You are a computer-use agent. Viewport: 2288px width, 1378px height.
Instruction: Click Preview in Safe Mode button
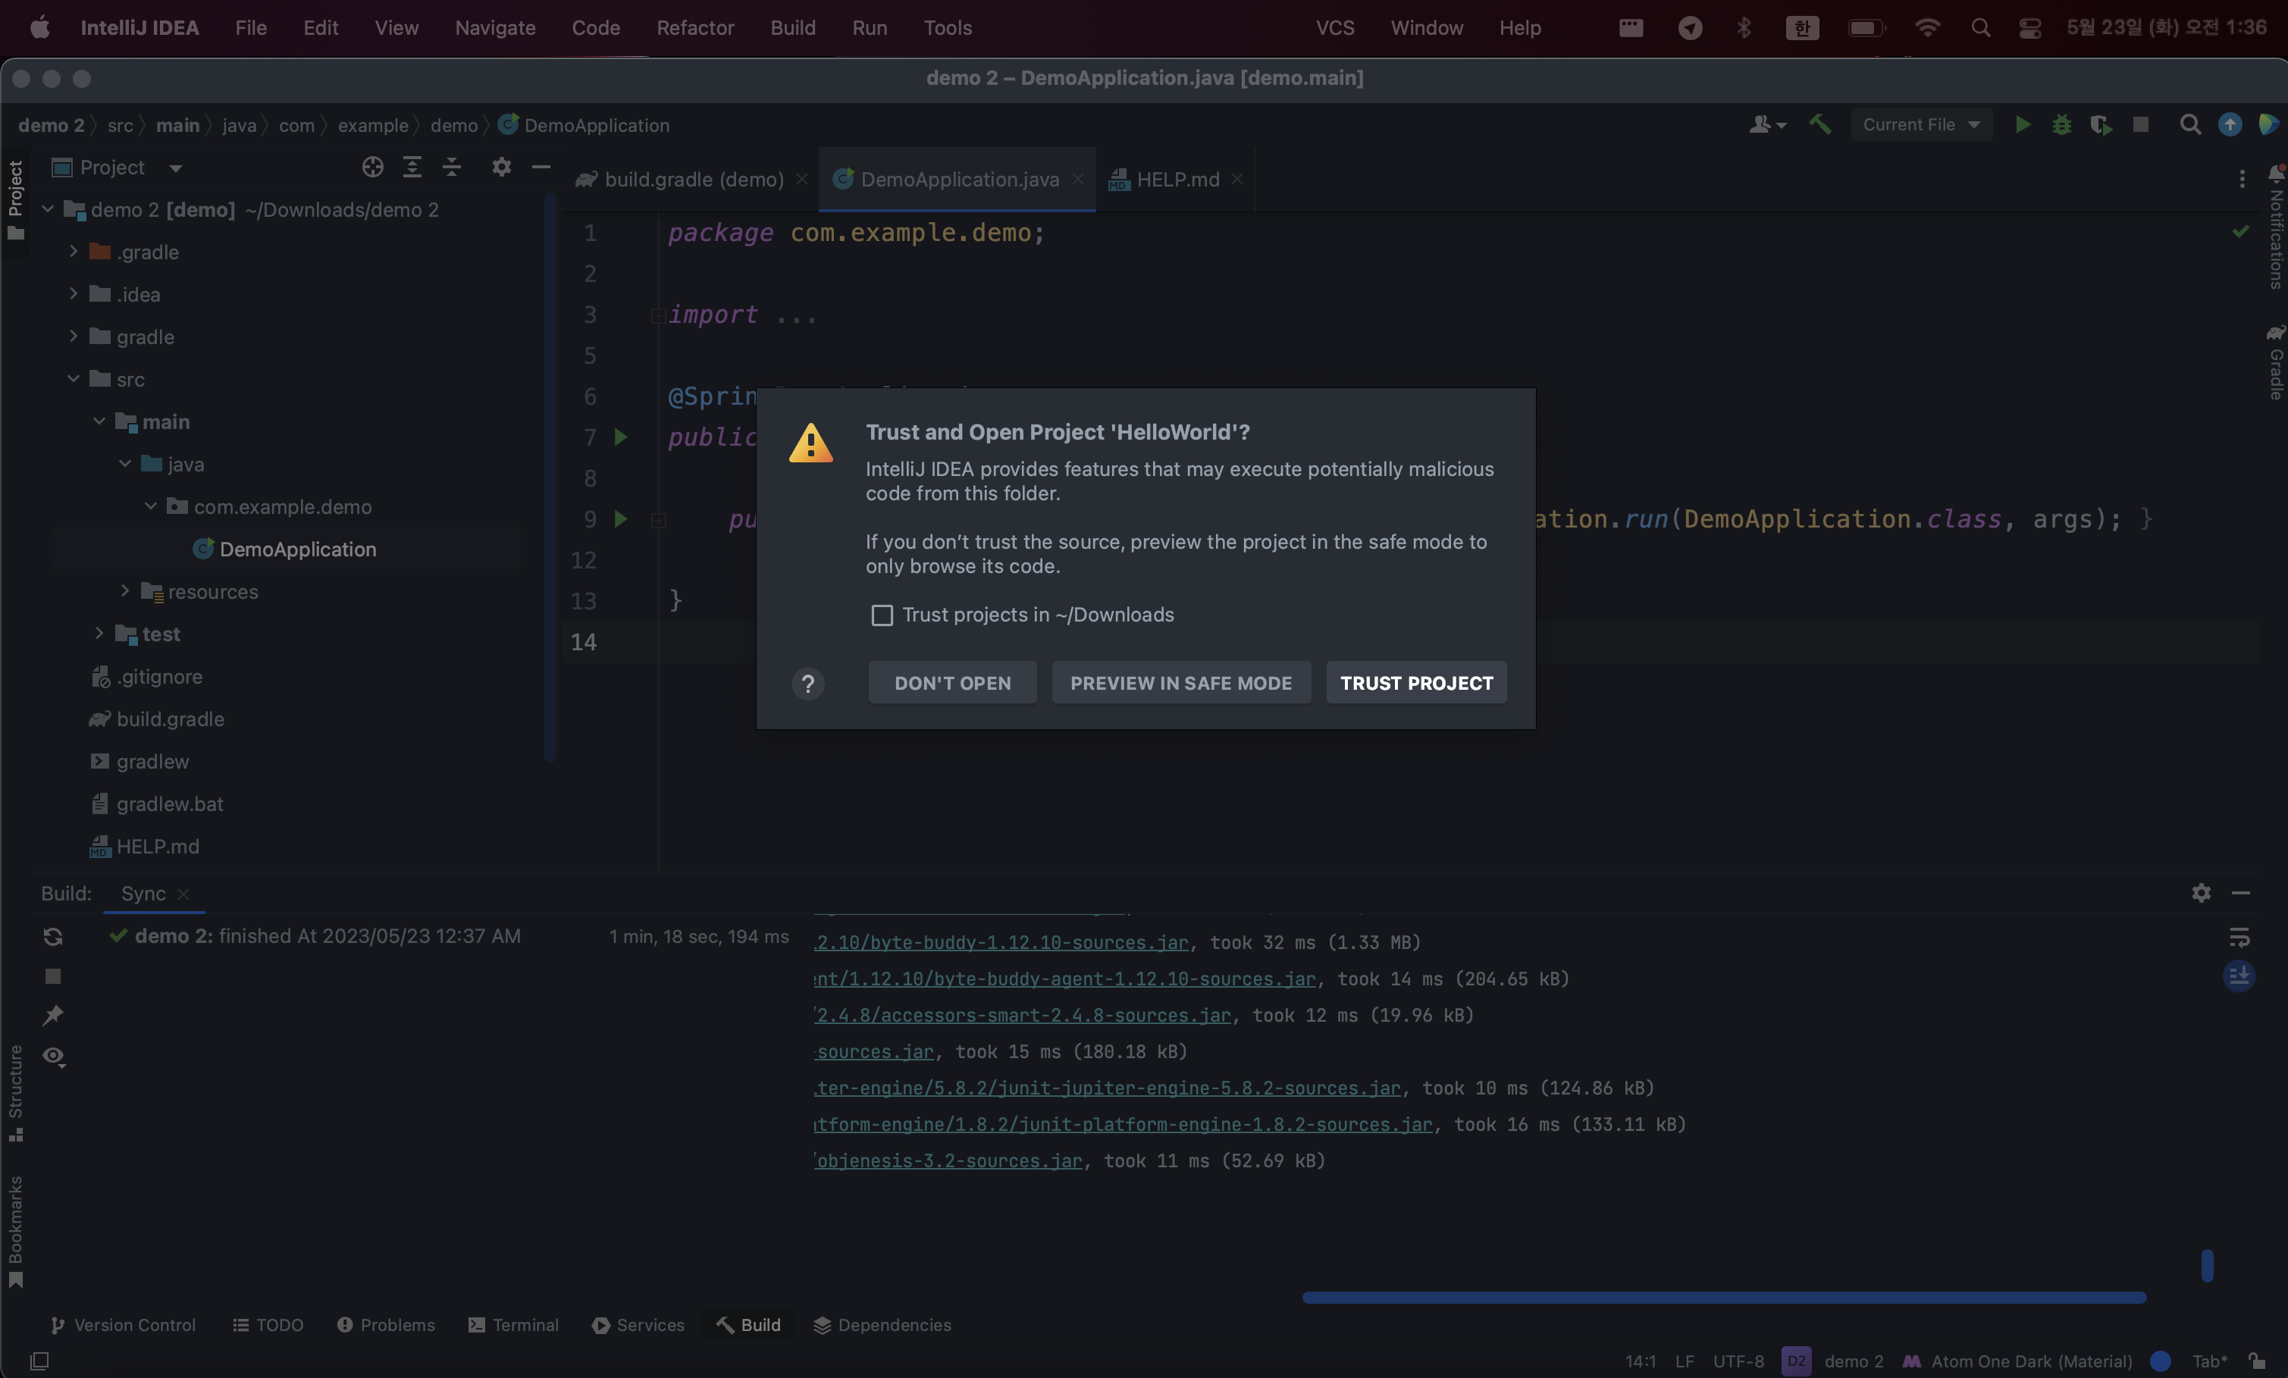pyautogui.click(x=1181, y=682)
